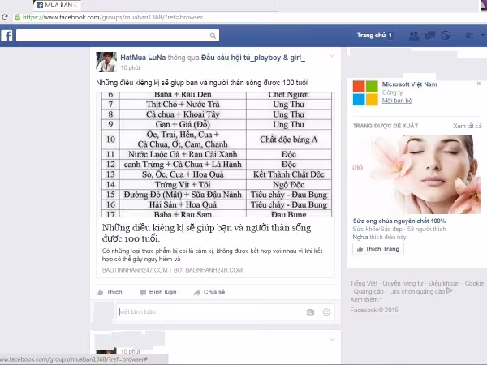Click Xem tất cả suggested pages

468,126
